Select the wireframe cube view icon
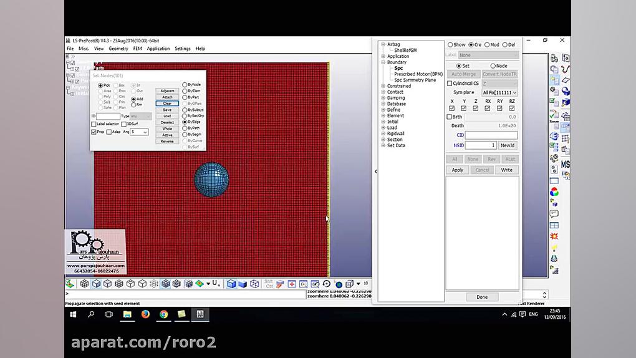Screen dimensions: 636x358 point(254,284)
